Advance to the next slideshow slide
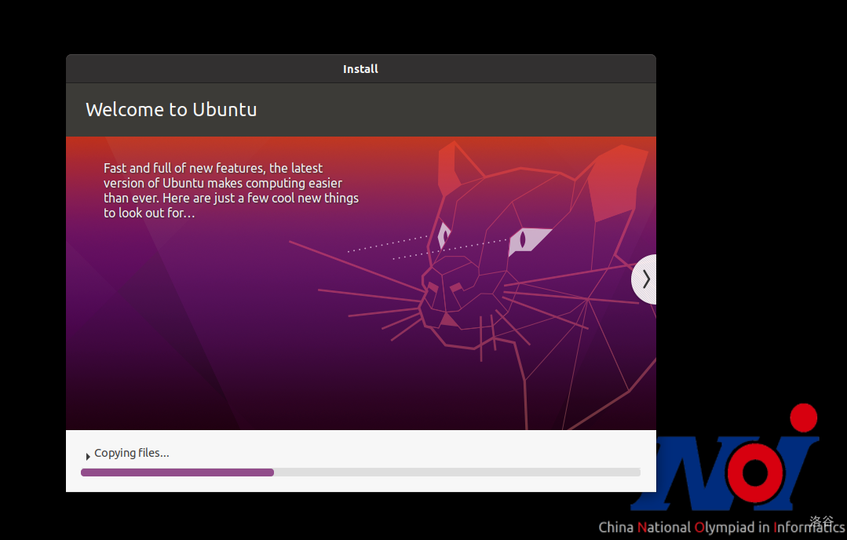The width and height of the screenshot is (847, 540). (644, 279)
